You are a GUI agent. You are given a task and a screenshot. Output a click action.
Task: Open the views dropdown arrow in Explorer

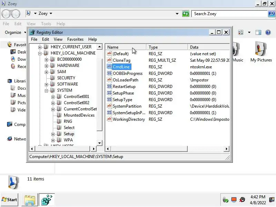click(x=249, y=32)
